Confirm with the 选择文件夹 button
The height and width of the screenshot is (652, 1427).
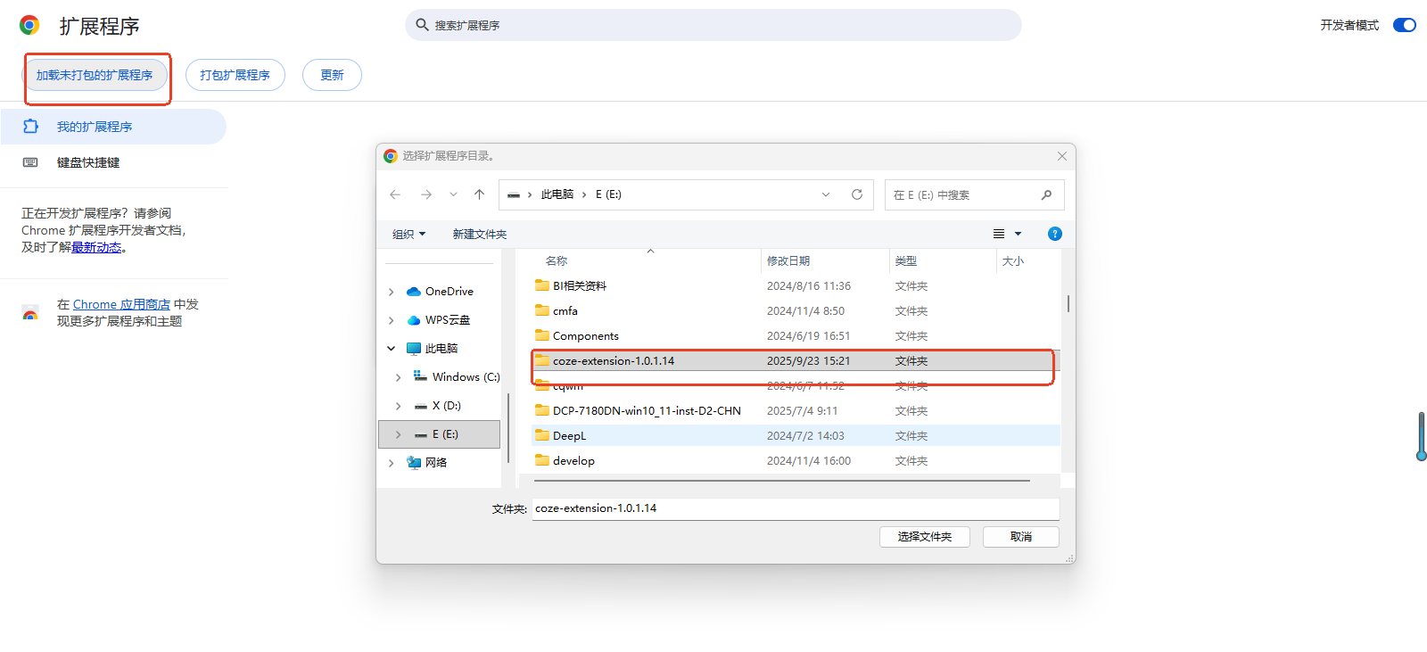[925, 537]
